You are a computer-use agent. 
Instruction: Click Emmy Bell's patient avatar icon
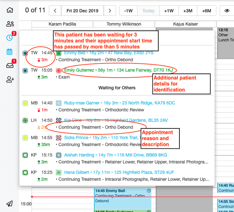pos(59,53)
